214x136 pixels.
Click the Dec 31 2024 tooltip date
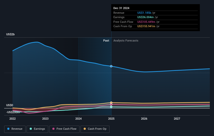click(x=121, y=8)
